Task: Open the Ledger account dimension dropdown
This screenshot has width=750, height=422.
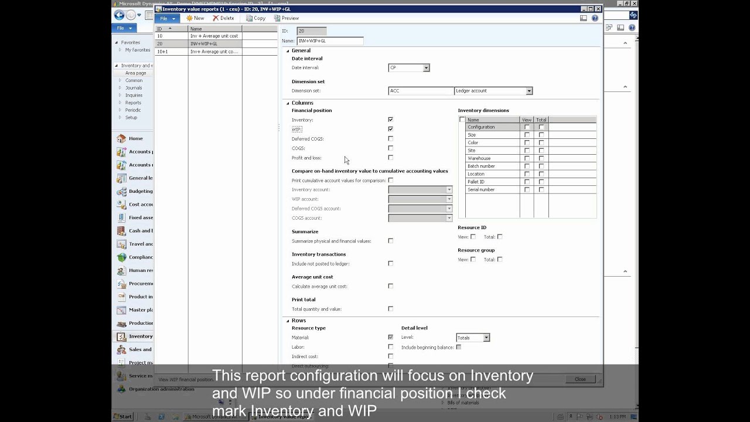Action: 529,91
